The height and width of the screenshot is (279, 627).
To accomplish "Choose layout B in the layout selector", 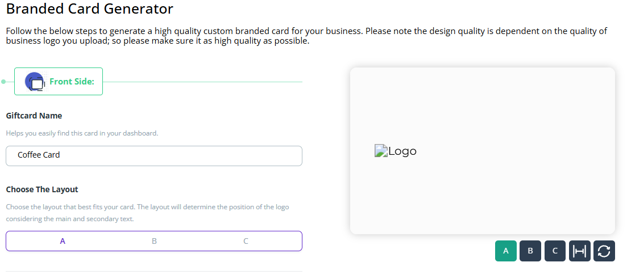I will coord(154,241).
